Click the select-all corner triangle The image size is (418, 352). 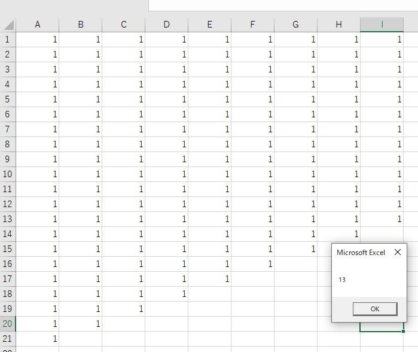[8, 25]
